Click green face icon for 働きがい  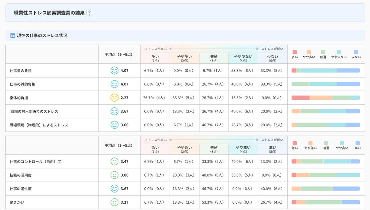[x=114, y=202]
